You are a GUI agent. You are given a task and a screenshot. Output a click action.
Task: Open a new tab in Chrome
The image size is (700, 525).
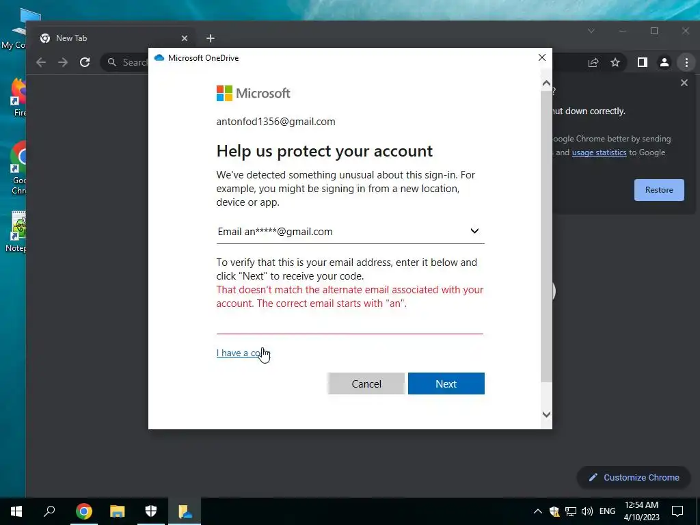211,38
